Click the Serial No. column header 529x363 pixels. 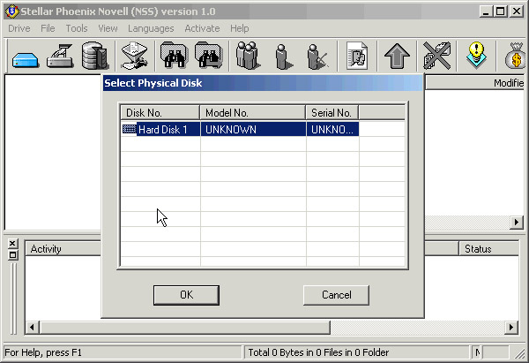click(332, 113)
